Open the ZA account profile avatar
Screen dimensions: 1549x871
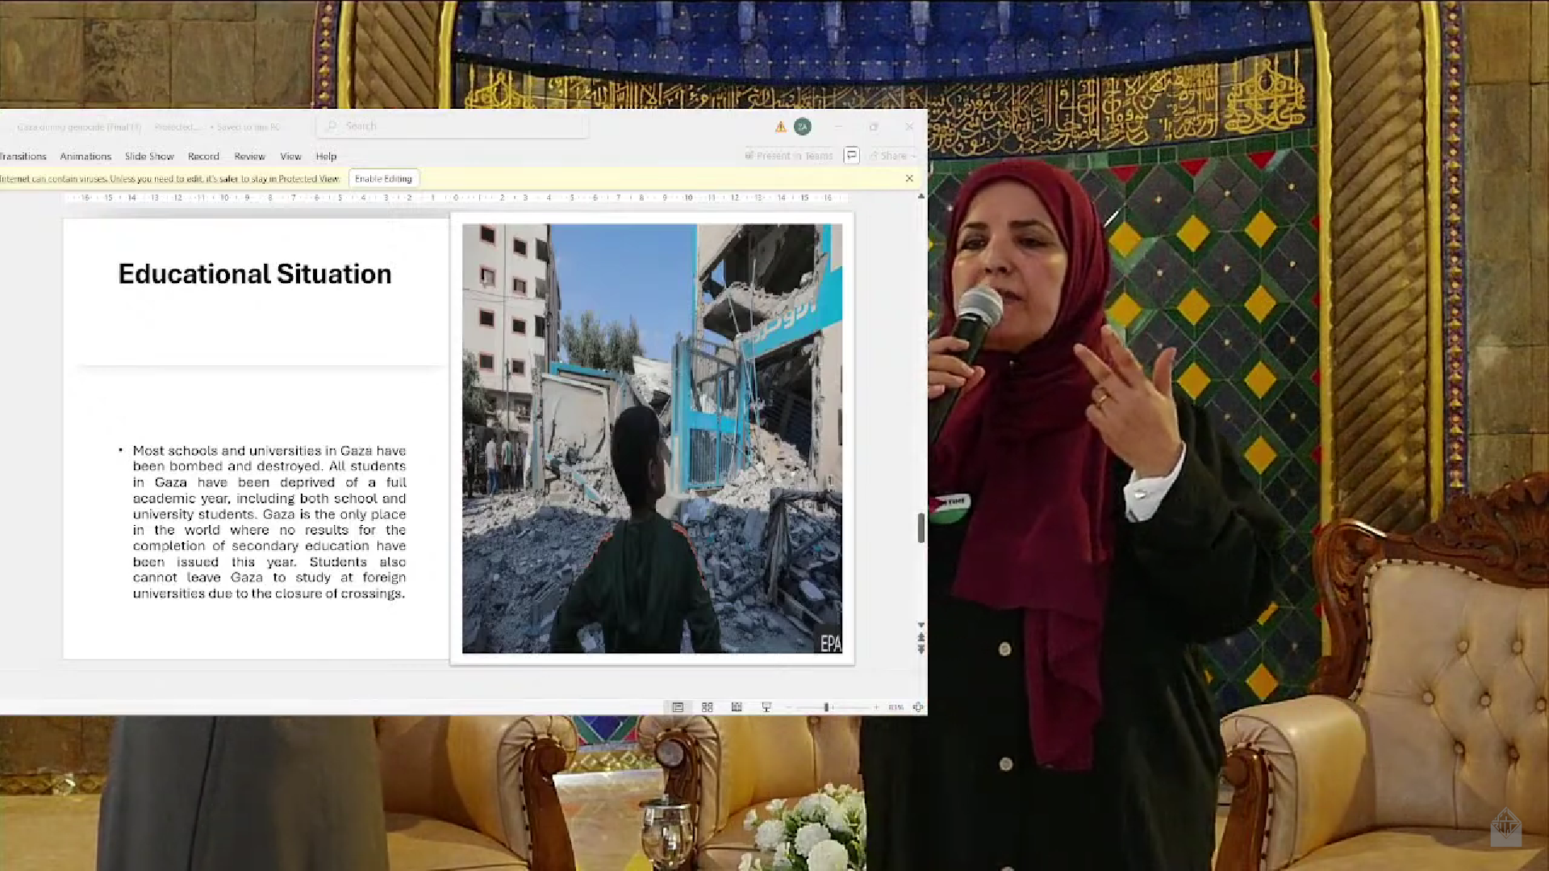803,127
